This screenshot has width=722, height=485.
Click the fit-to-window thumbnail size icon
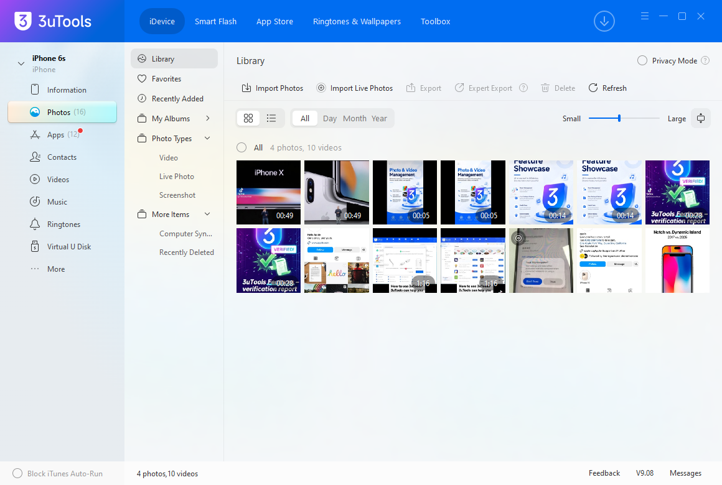pyautogui.click(x=701, y=118)
